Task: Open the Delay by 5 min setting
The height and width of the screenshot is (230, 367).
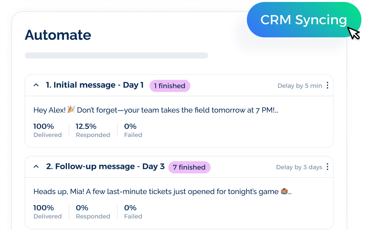Action: click(x=299, y=86)
